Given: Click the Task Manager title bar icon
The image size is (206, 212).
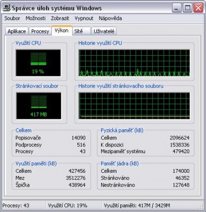Looking at the screenshot, I should click(x=7, y=7).
